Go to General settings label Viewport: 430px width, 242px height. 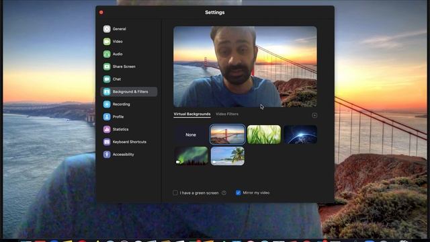[120, 29]
